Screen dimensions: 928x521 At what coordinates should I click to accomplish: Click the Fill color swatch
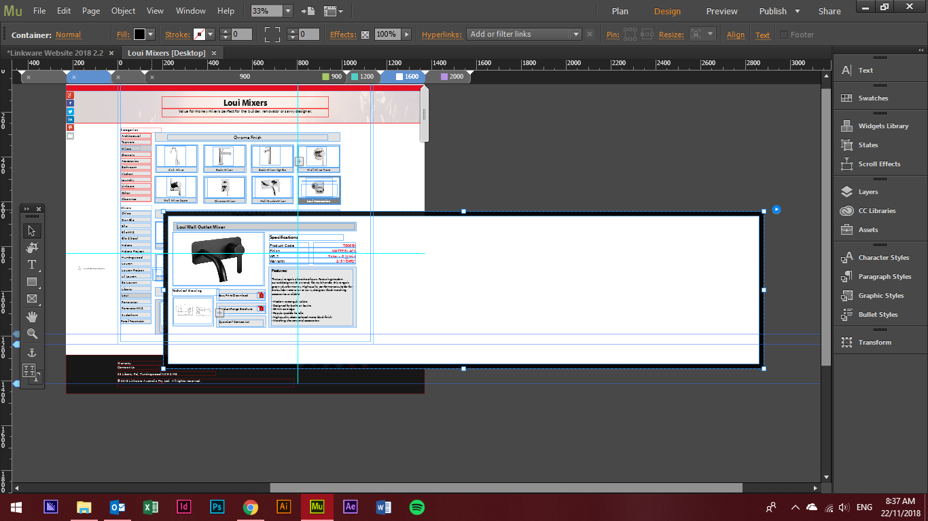[x=139, y=35]
